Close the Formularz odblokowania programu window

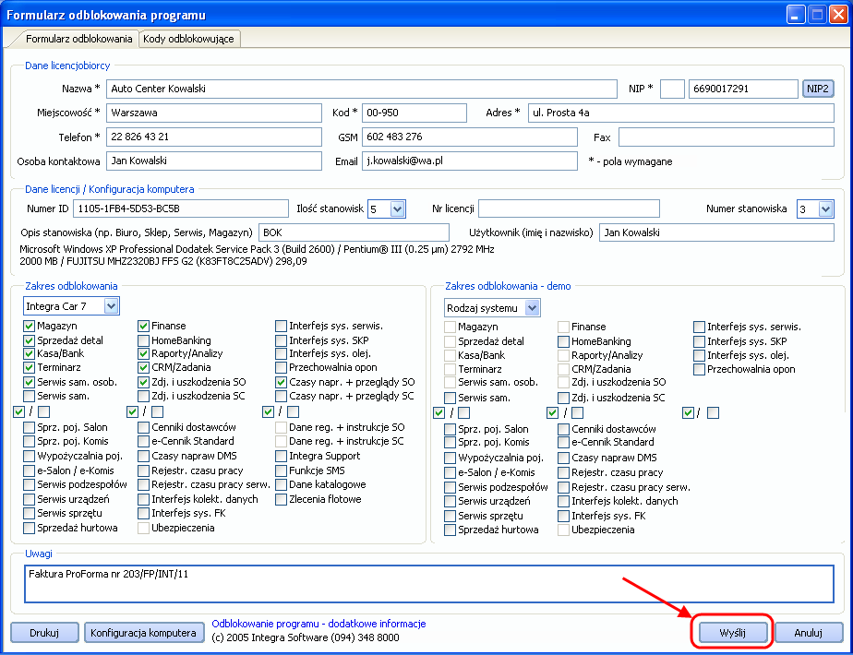tap(838, 15)
